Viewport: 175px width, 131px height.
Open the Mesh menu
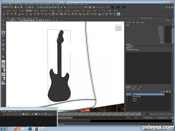point(41,4)
